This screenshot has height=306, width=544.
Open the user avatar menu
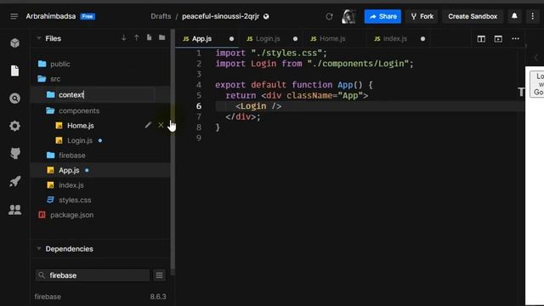348,16
